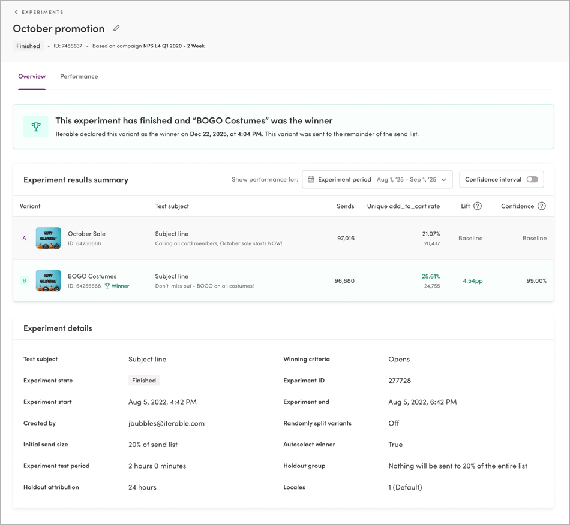The image size is (570, 525).
Task: Click the 4.54pp lift value
Action: point(473,281)
